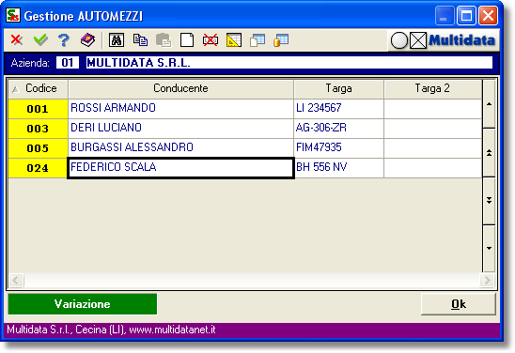515x353 pixels.
Task: Click the crossed-out delete record icon
Action: pos(211,40)
